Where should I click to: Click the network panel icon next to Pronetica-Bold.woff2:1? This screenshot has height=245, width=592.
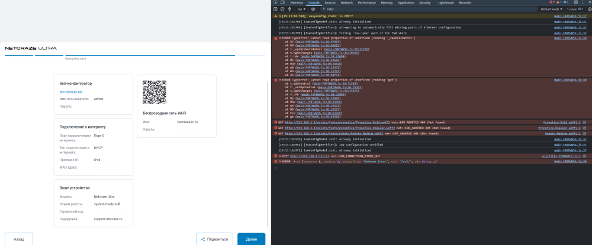point(584,122)
